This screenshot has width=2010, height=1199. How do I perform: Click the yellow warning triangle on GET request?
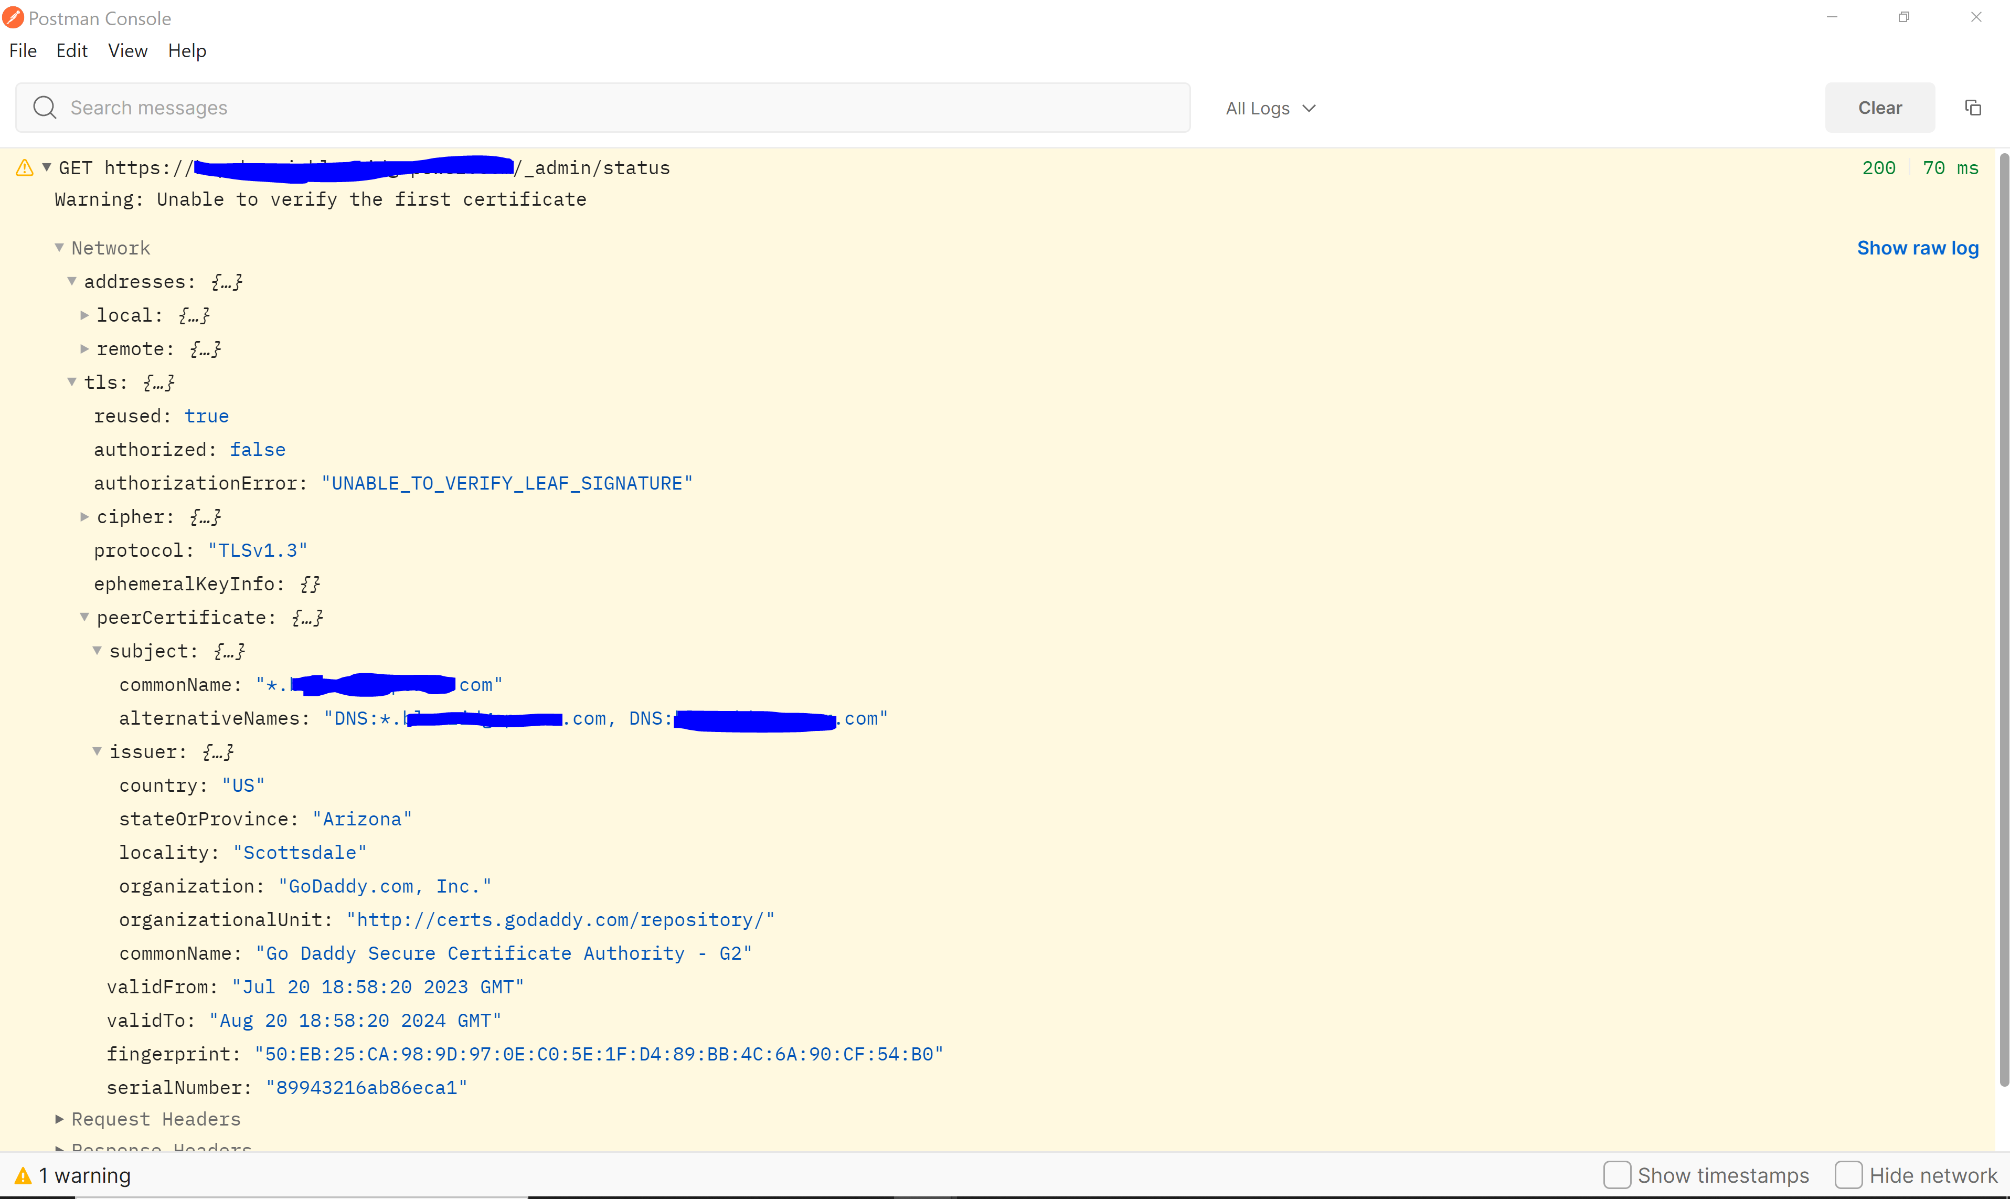[24, 168]
